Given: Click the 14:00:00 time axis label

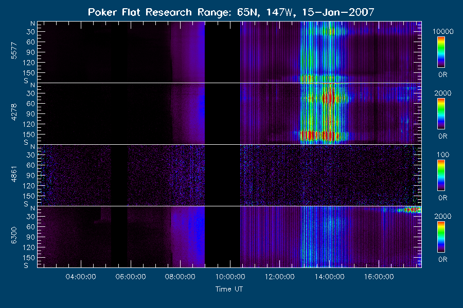Looking at the screenshot, I should [329, 277].
